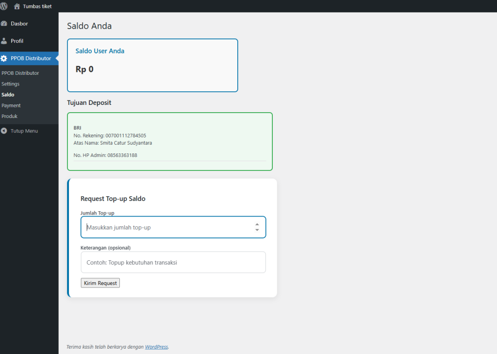Click the WordPress logo in admin bar

[x=3, y=6]
